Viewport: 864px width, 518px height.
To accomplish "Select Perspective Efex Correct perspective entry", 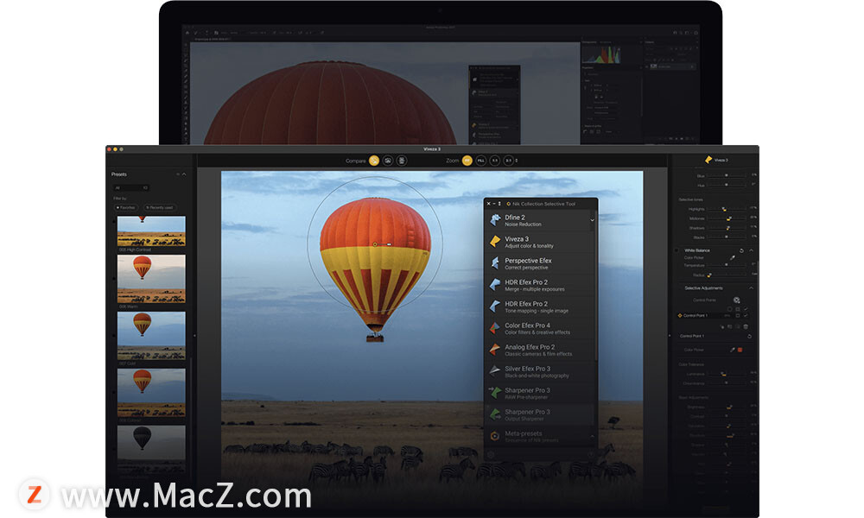I will [x=540, y=263].
